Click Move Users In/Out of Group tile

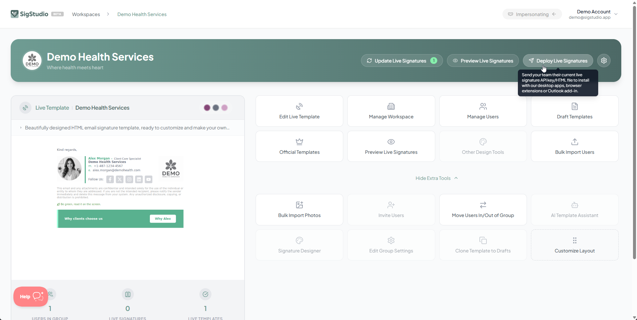point(483,210)
